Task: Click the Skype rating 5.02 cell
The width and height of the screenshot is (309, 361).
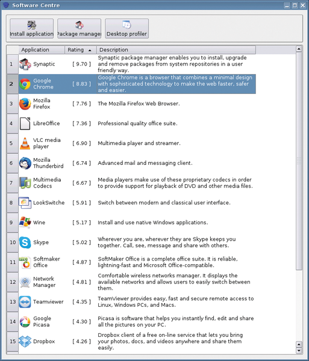Action: point(81,242)
